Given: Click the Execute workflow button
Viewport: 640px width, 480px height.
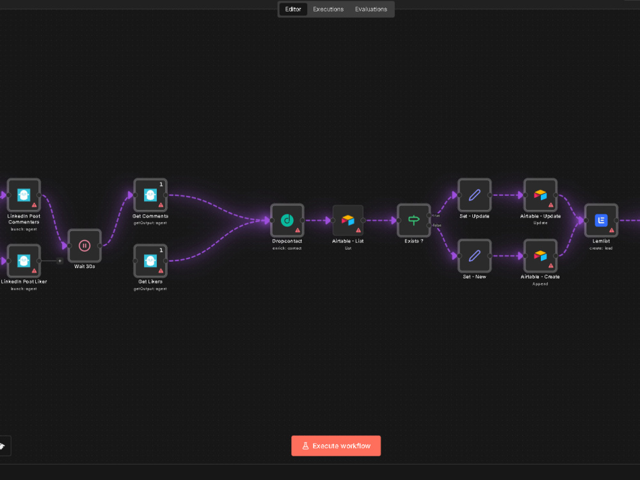Looking at the screenshot, I should point(336,445).
